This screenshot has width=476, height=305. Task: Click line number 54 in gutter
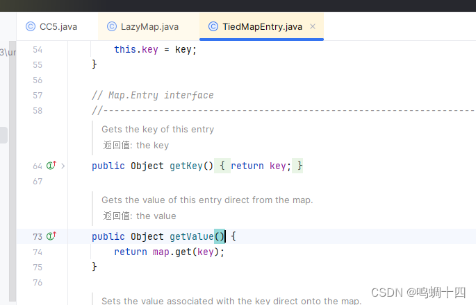point(38,50)
